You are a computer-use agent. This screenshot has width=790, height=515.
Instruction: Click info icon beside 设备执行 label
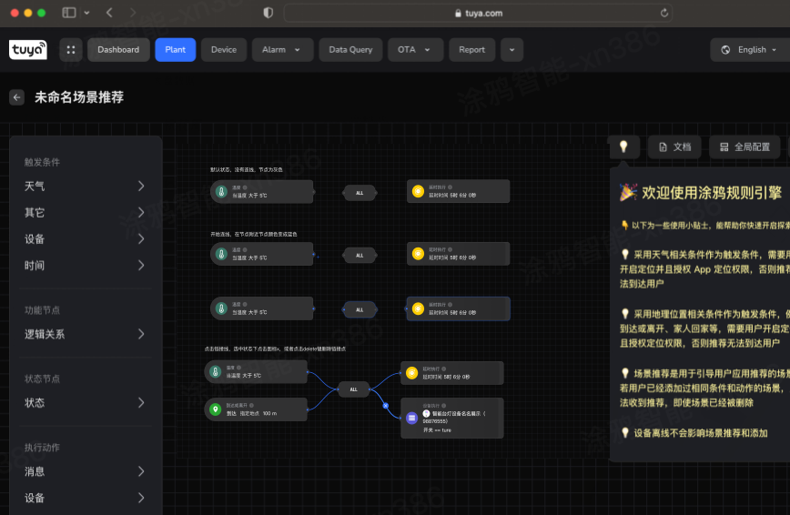(x=444, y=406)
